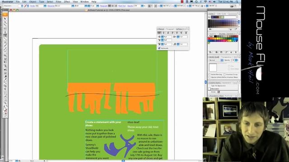
Task: Select the Line Segment tool
Action: (5, 39)
